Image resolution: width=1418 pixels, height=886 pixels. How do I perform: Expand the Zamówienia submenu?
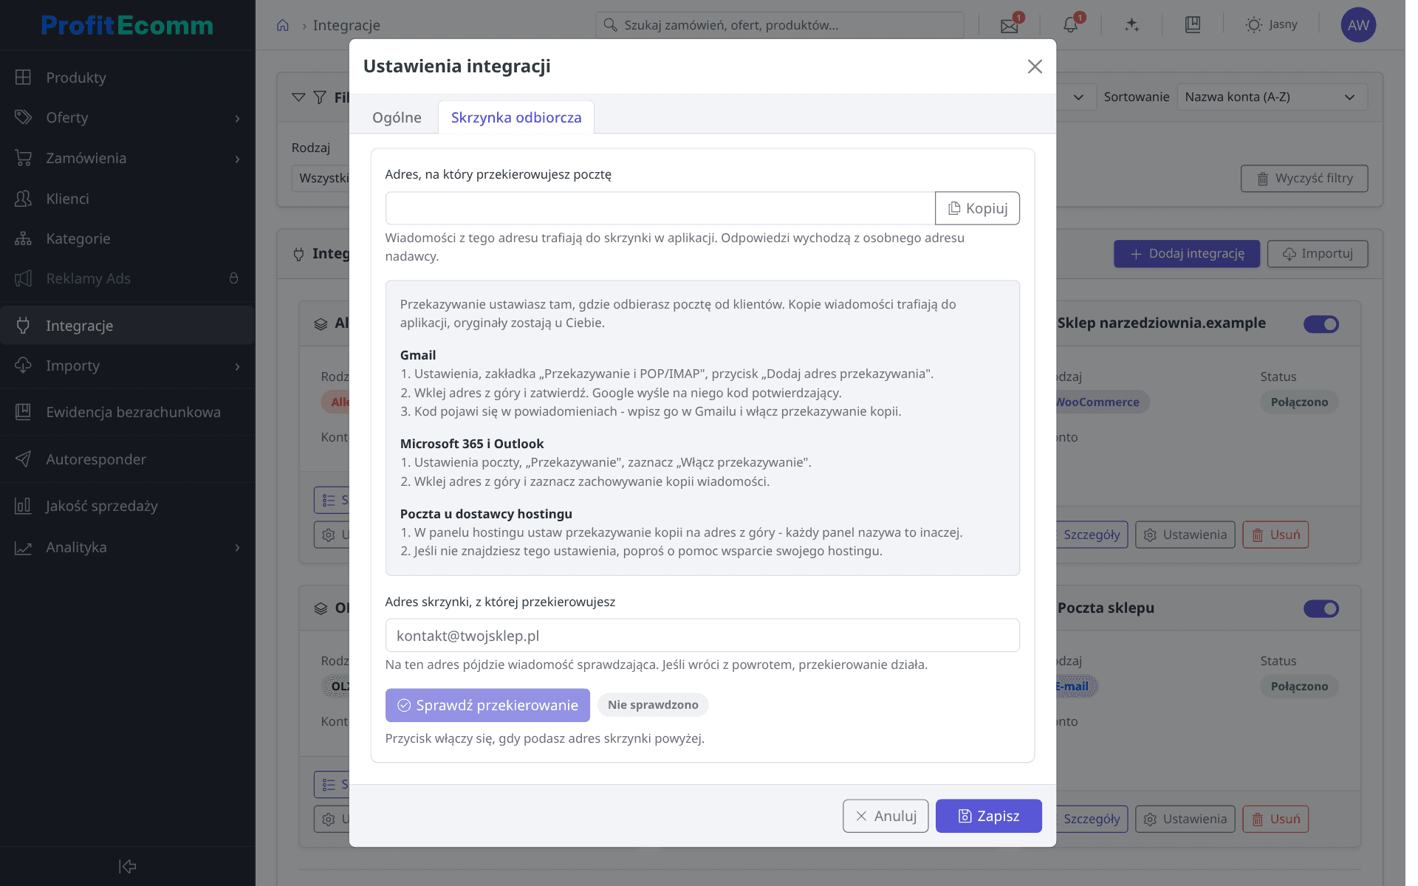click(x=237, y=159)
